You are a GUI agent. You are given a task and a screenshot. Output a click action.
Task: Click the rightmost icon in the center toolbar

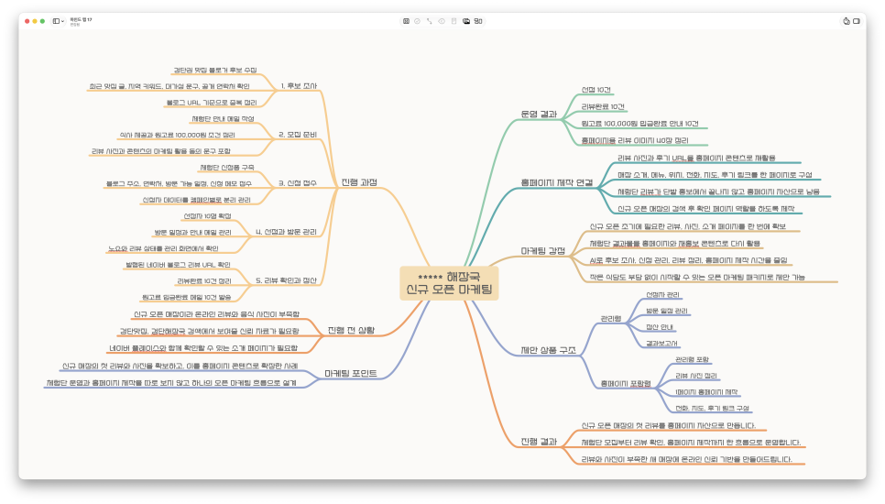[x=478, y=21]
